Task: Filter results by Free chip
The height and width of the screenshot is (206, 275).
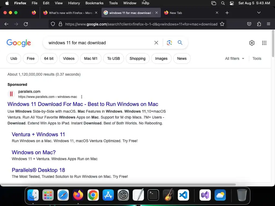Action: [31, 58]
